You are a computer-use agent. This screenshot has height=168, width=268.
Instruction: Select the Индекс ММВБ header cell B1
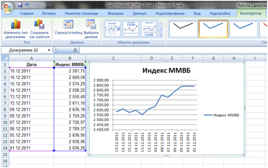70,65
